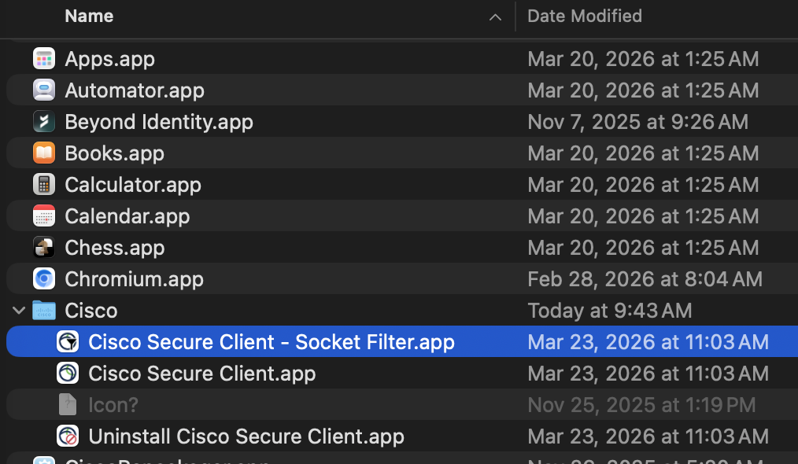Click the Cisco folder icon
Image resolution: width=798 pixels, height=464 pixels.
pos(44,310)
